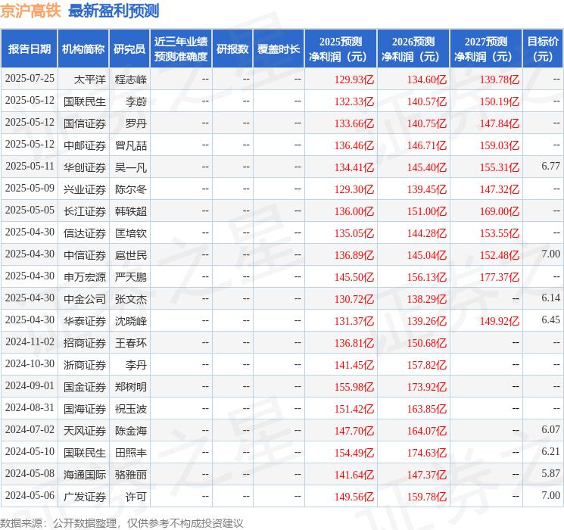
Task: Click the value 159.78亿
Action: (427, 497)
